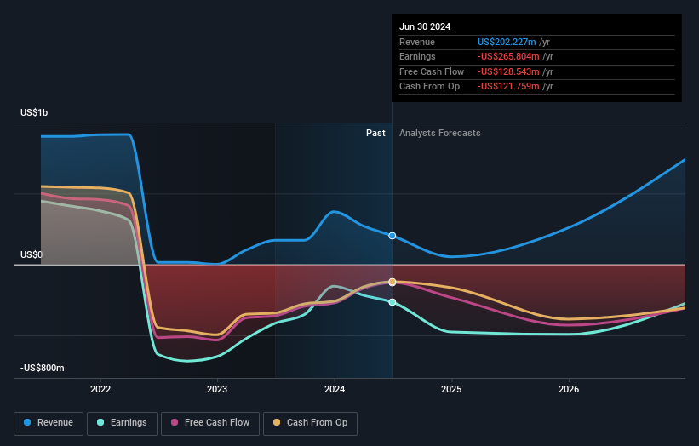Click the Cash From Op label in the tooltip
This screenshot has width=699, height=446.
click(x=429, y=87)
